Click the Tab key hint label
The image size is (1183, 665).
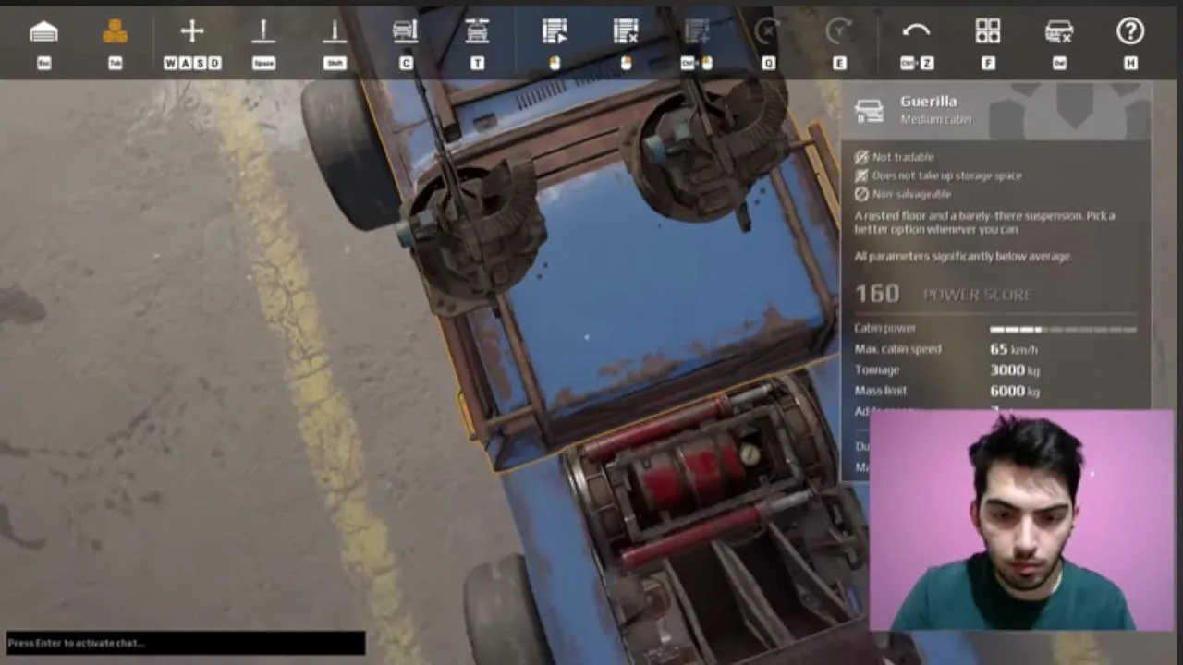pyautogui.click(x=116, y=63)
